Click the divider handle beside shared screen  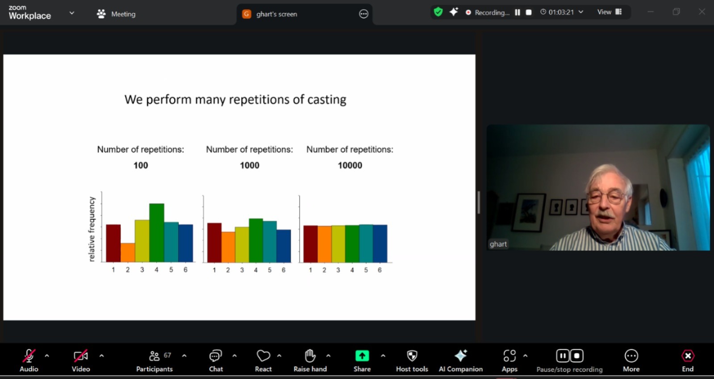click(479, 202)
